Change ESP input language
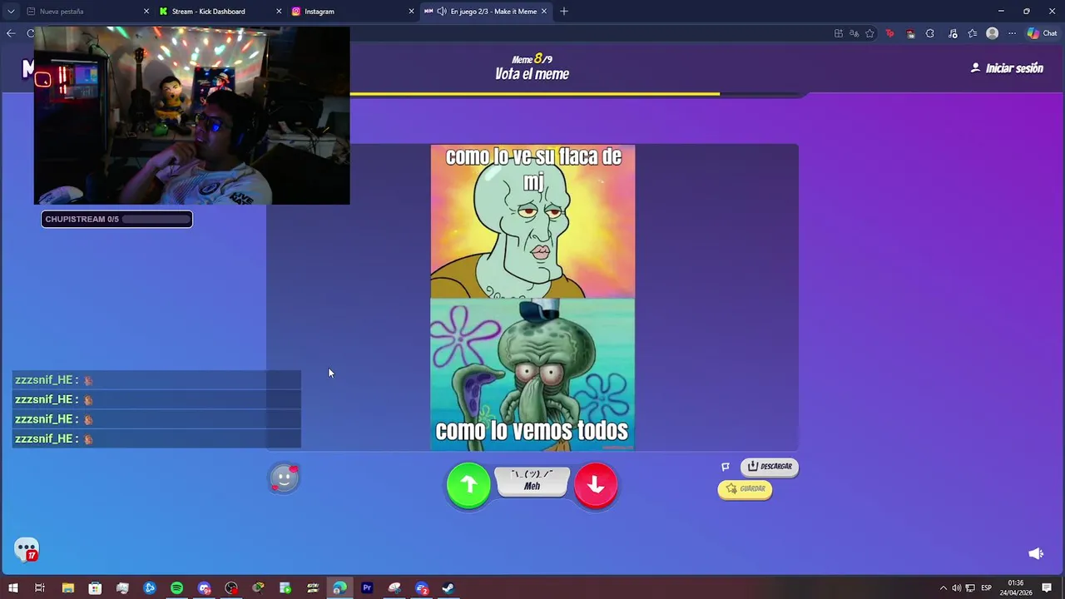 (x=986, y=588)
